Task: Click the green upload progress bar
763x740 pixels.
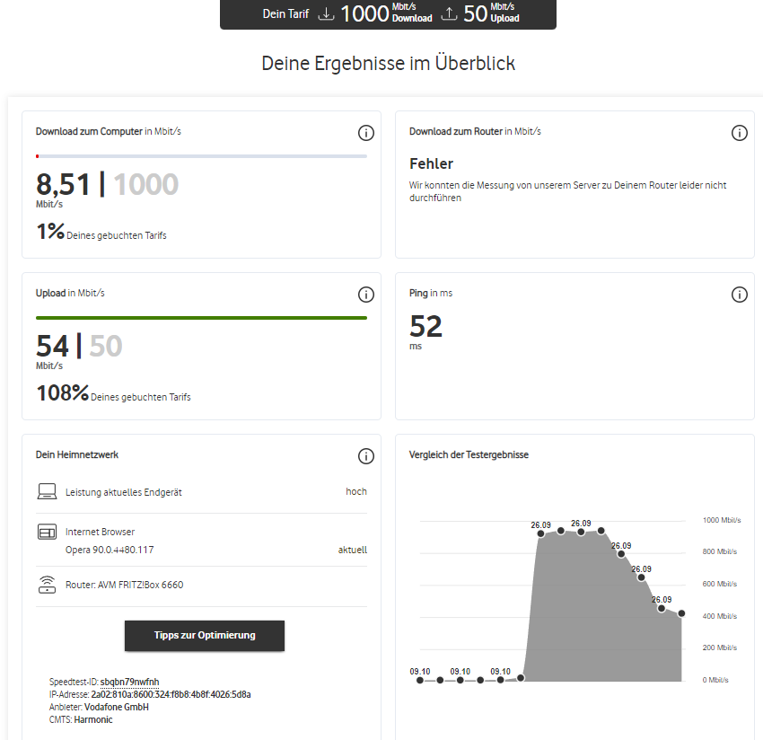Action: pos(201,318)
